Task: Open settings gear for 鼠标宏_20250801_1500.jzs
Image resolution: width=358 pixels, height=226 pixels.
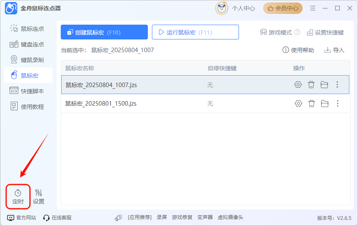Action: (298, 104)
